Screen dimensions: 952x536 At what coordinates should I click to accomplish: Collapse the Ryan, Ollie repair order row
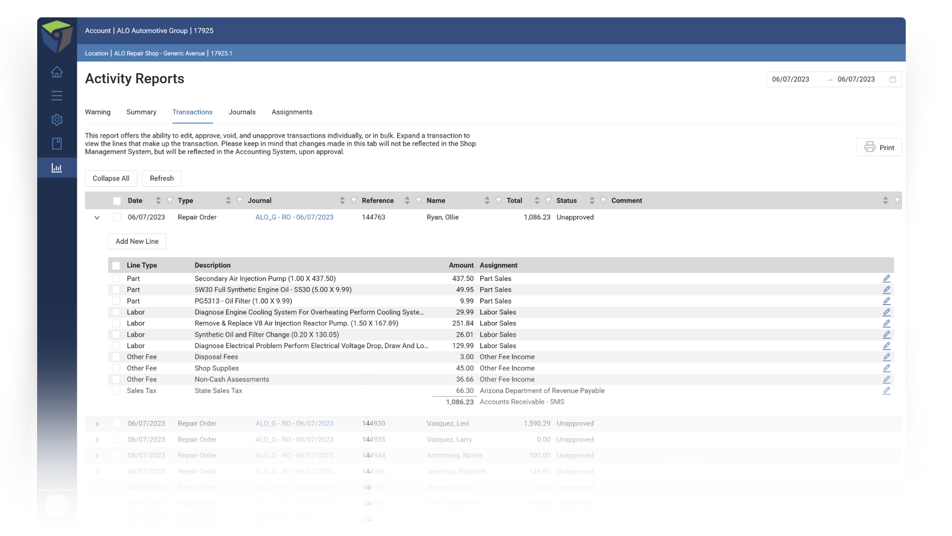tap(97, 218)
